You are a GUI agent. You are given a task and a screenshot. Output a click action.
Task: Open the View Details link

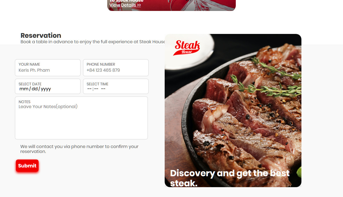pyautogui.click(x=125, y=5)
